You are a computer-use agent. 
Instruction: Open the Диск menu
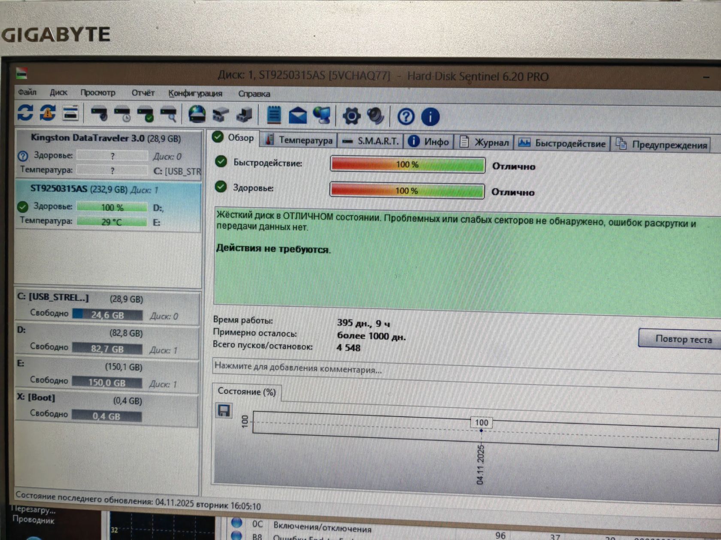[58, 92]
